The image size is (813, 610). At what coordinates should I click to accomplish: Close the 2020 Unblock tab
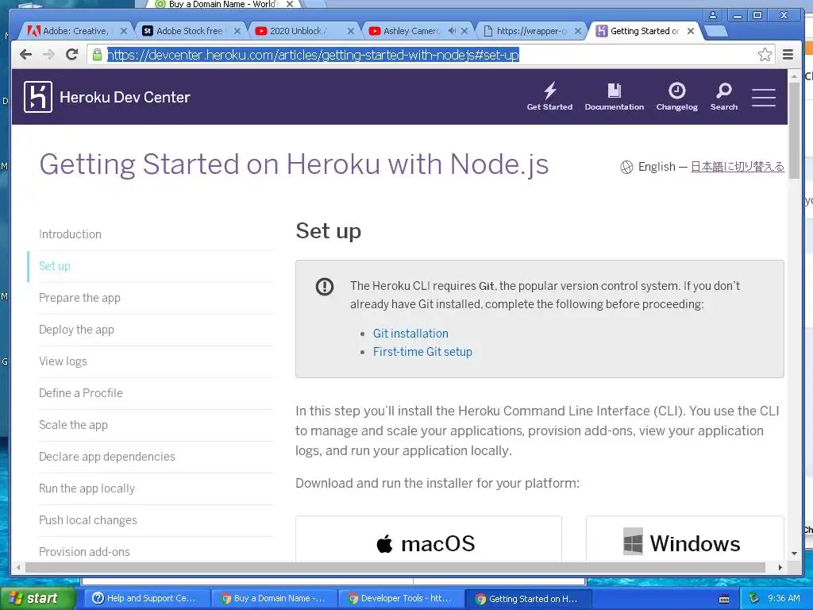click(350, 31)
